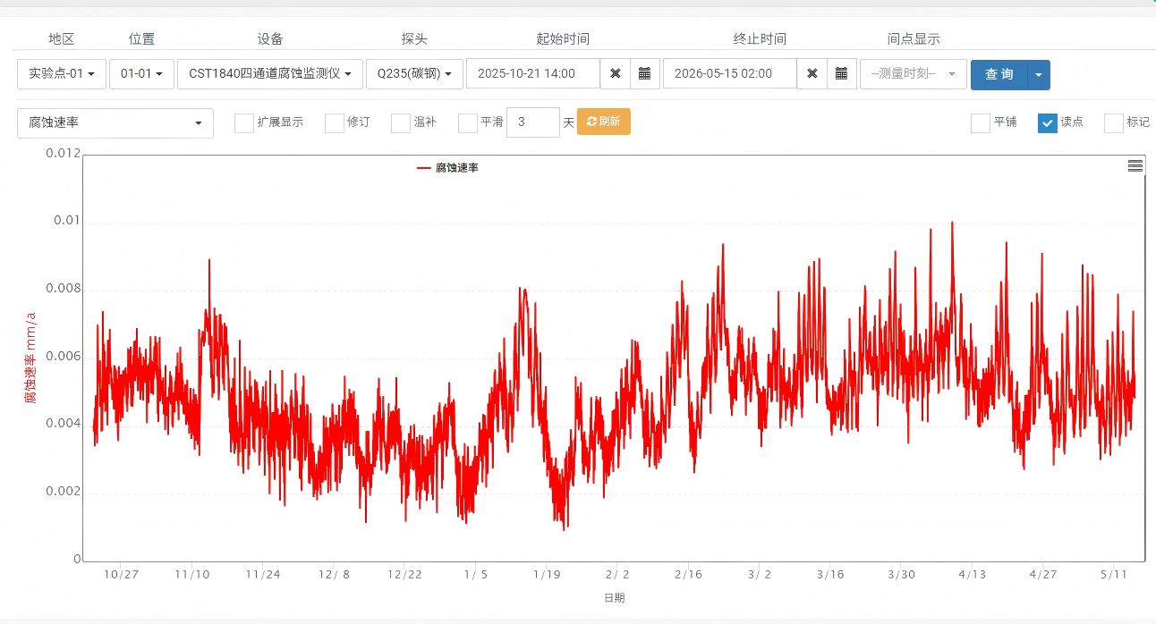Toggle the 修订 checkbox
This screenshot has width=1156, height=624.
pyautogui.click(x=335, y=123)
